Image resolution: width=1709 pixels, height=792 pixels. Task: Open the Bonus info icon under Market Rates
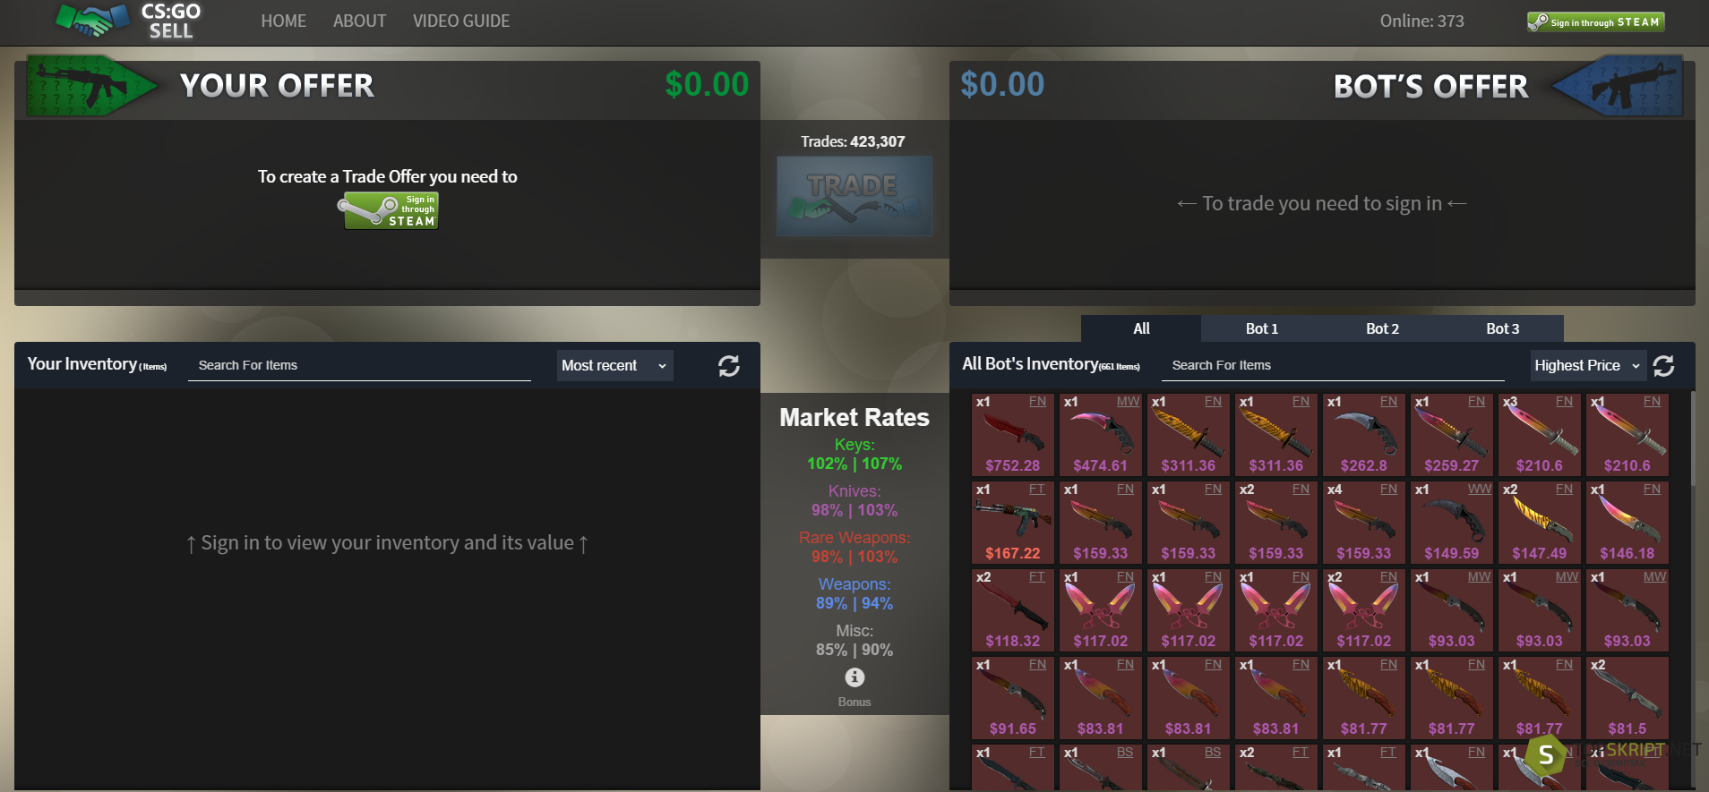pos(854,677)
